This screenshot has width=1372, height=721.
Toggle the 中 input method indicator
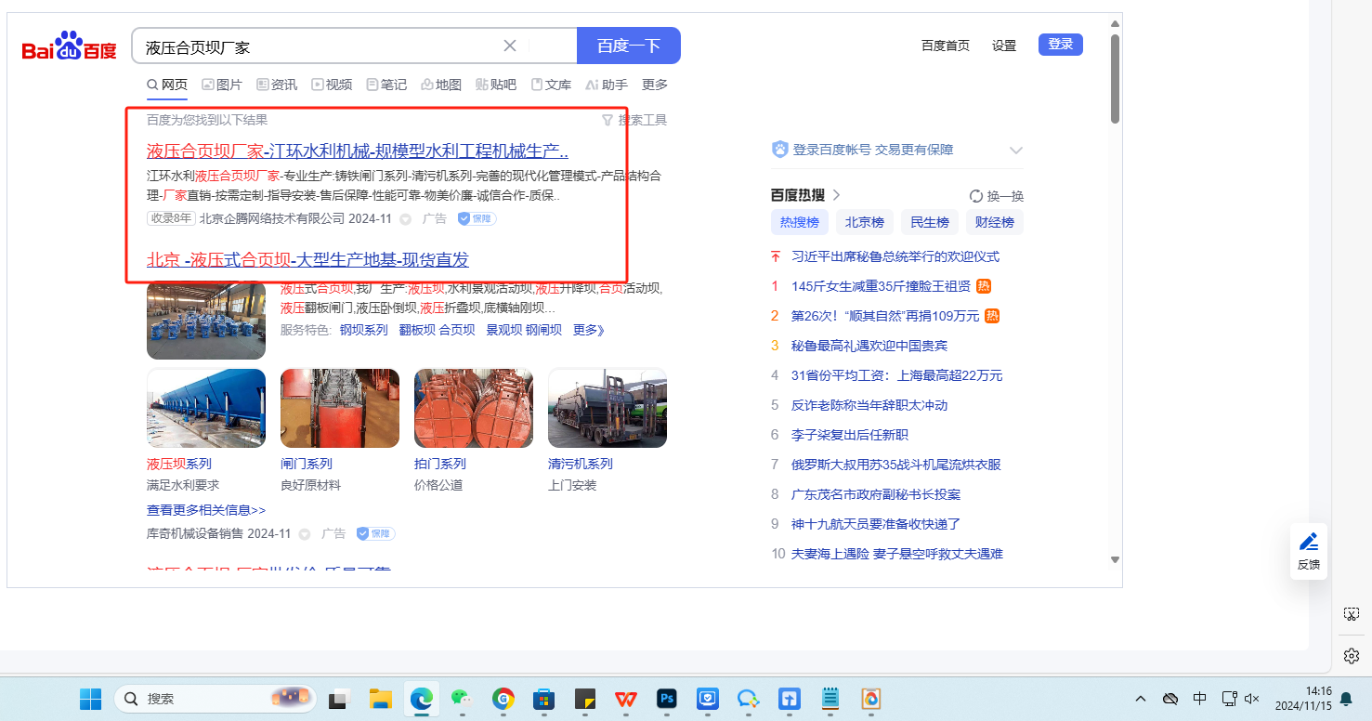[1199, 699]
